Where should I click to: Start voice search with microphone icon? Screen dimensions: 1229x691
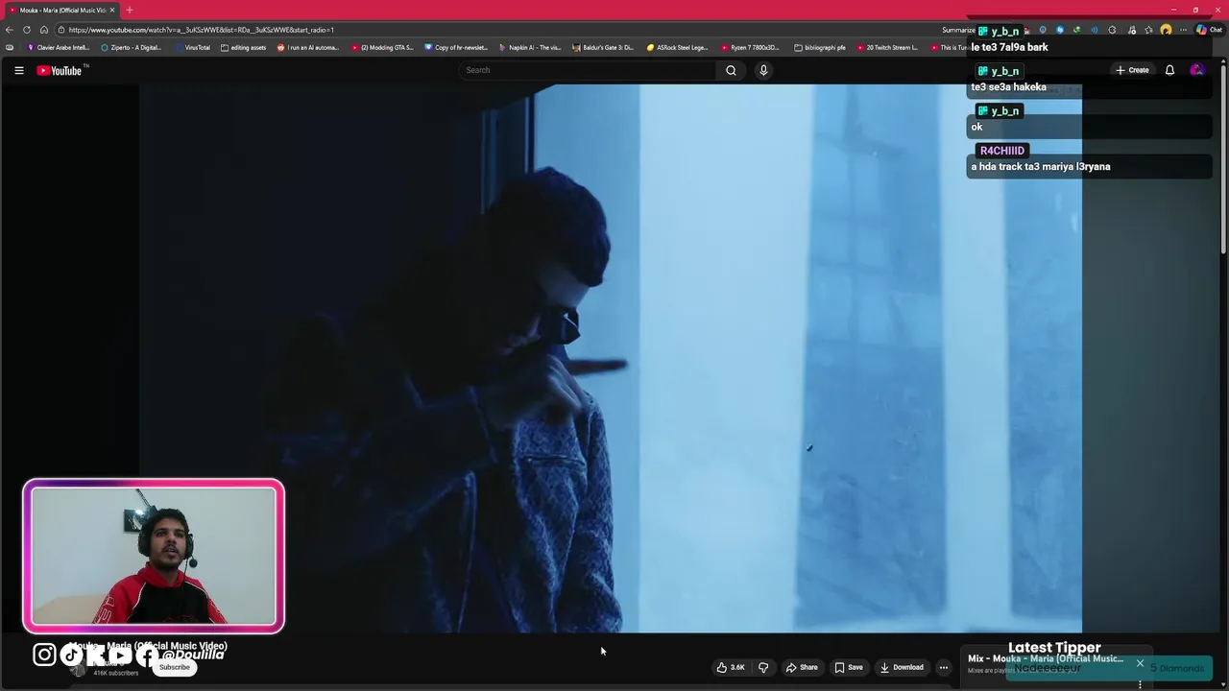763,70
